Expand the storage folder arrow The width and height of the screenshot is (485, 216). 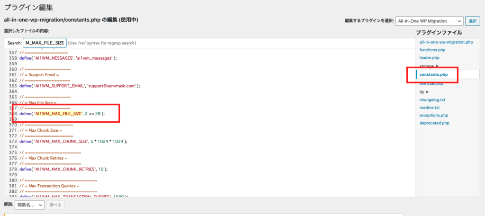[437, 66]
